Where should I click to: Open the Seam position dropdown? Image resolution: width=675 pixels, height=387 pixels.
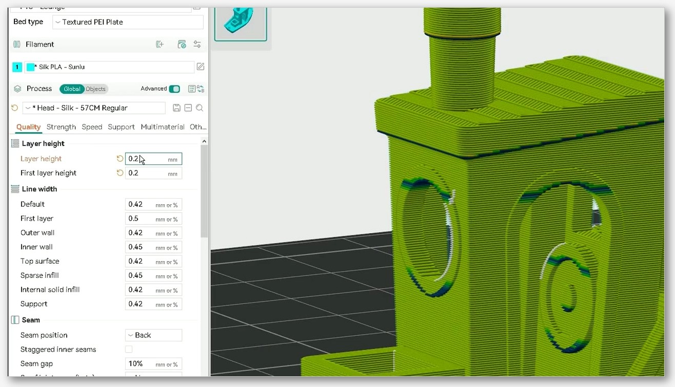coord(153,335)
